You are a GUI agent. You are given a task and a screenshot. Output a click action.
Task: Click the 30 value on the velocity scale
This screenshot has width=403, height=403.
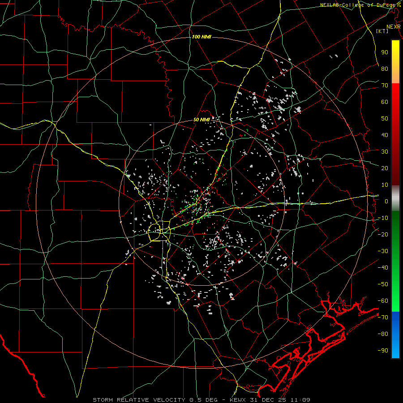click(385, 152)
